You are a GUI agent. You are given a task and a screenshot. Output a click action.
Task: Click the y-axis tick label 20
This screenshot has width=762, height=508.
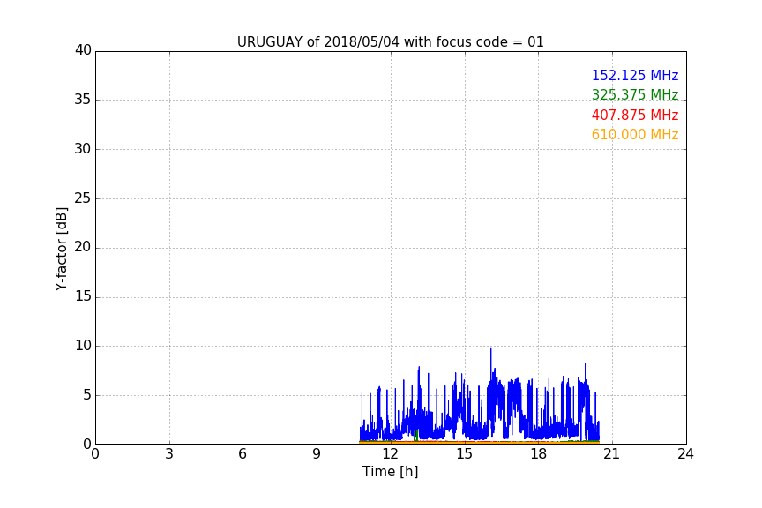point(83,247)
